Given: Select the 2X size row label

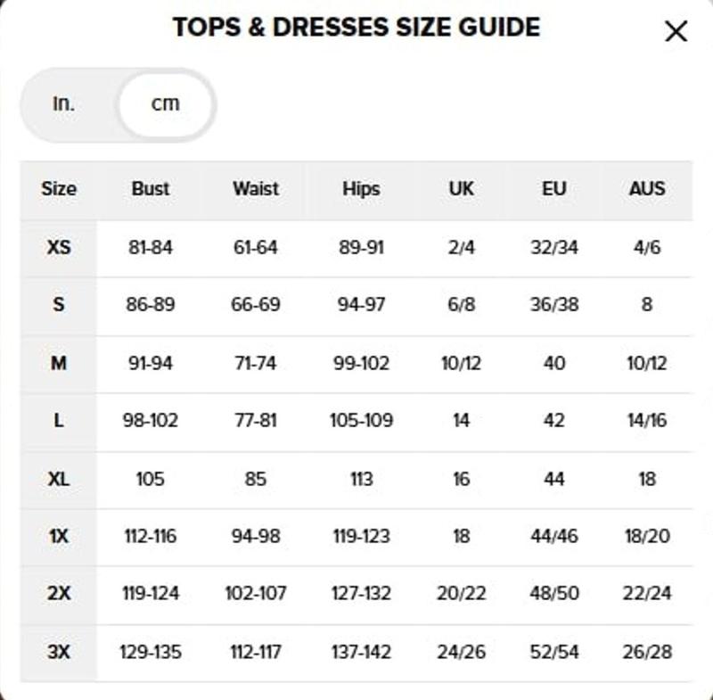Looking at the screenshot, I should [59, 594].
